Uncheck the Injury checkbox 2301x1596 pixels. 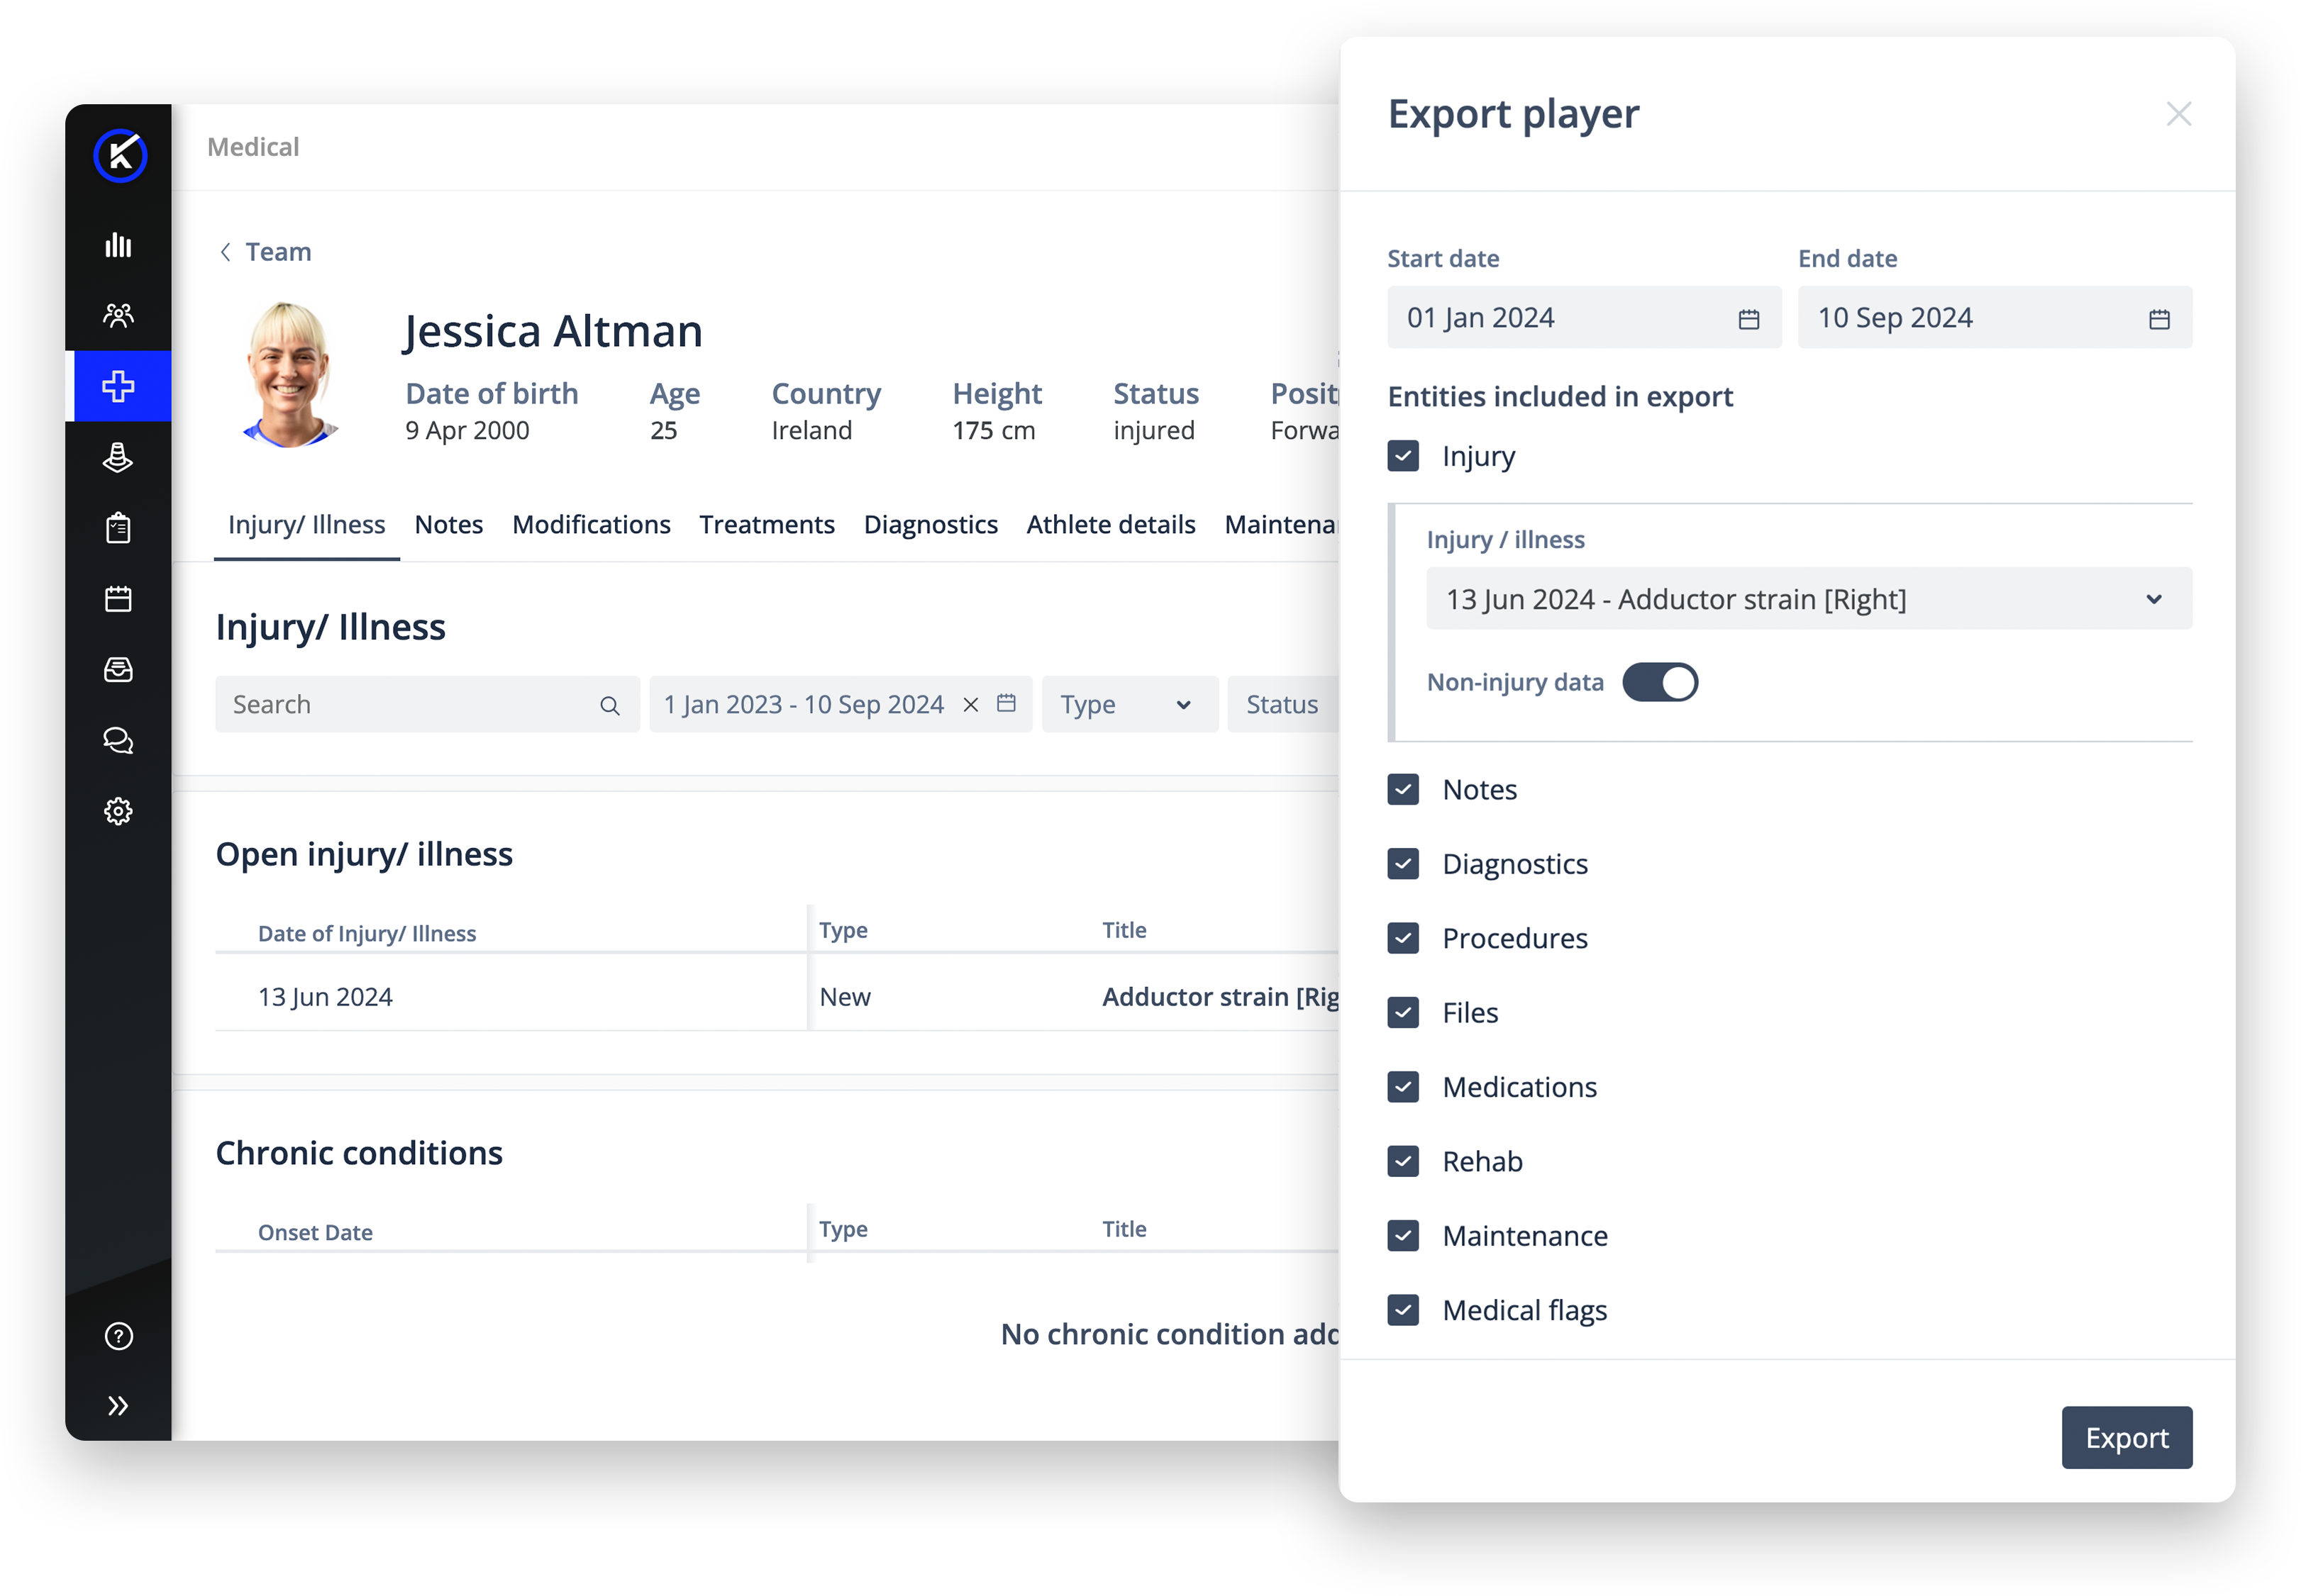[1402, 456]
